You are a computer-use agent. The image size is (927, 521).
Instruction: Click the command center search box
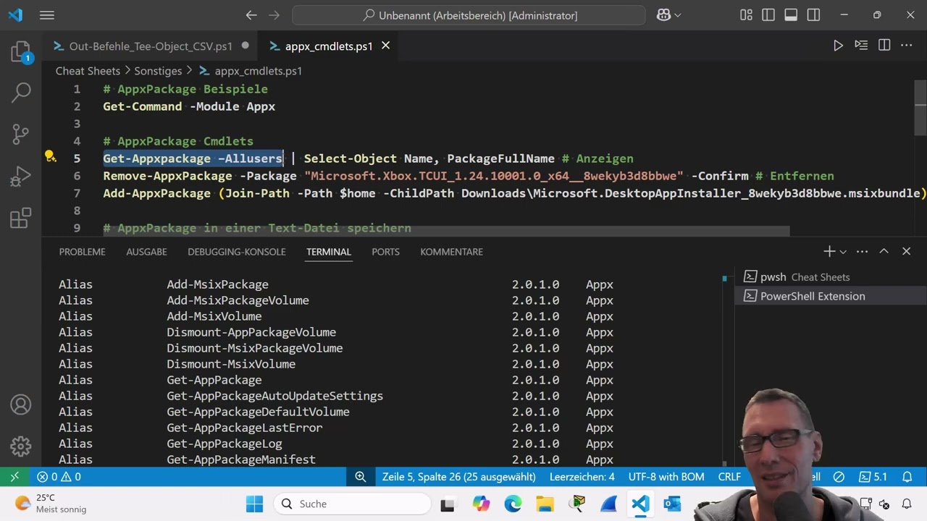point(469,15)
